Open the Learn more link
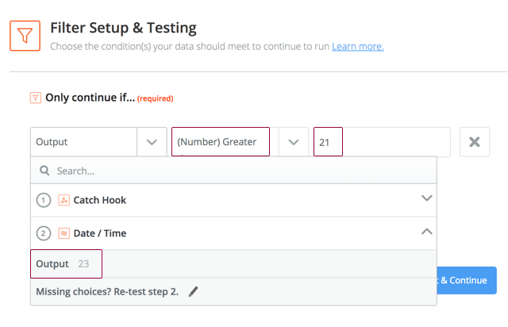 point(357,46)
